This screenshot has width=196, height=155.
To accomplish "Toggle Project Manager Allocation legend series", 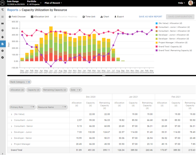I will coord(171,43).
